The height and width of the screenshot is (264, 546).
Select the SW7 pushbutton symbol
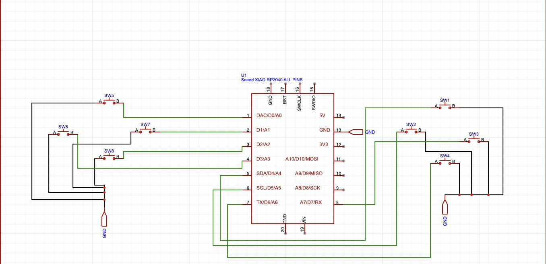pyautogui.click(x=145, y=131)
